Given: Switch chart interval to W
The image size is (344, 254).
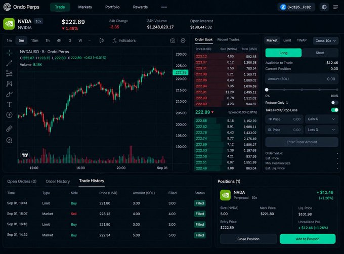Looking at the screenshot, I should [x=80, y=40].
